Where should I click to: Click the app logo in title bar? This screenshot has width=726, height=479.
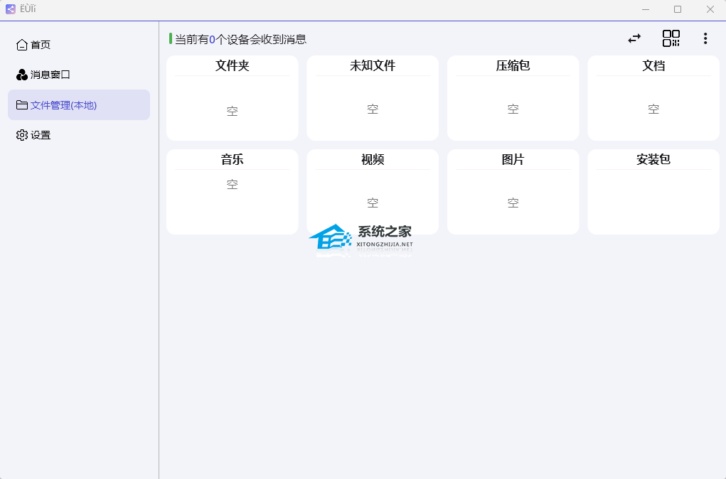click(x=11, y=9)
